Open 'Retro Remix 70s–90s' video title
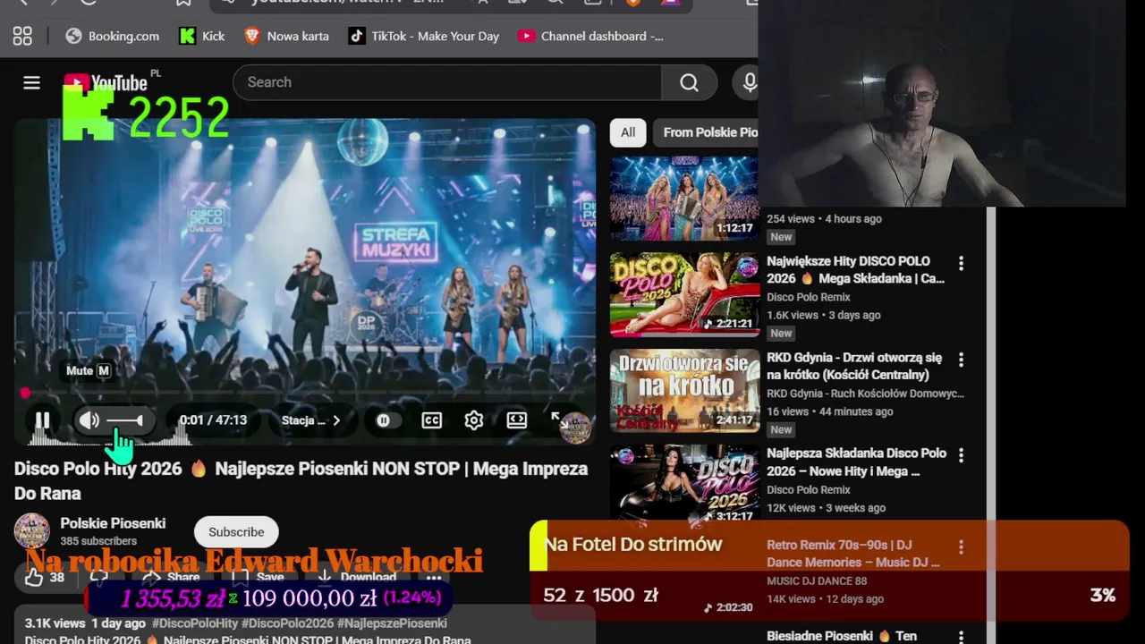The height and width of the screenshot is (644, 1145). pyautogui.click(x=853, y=554)
